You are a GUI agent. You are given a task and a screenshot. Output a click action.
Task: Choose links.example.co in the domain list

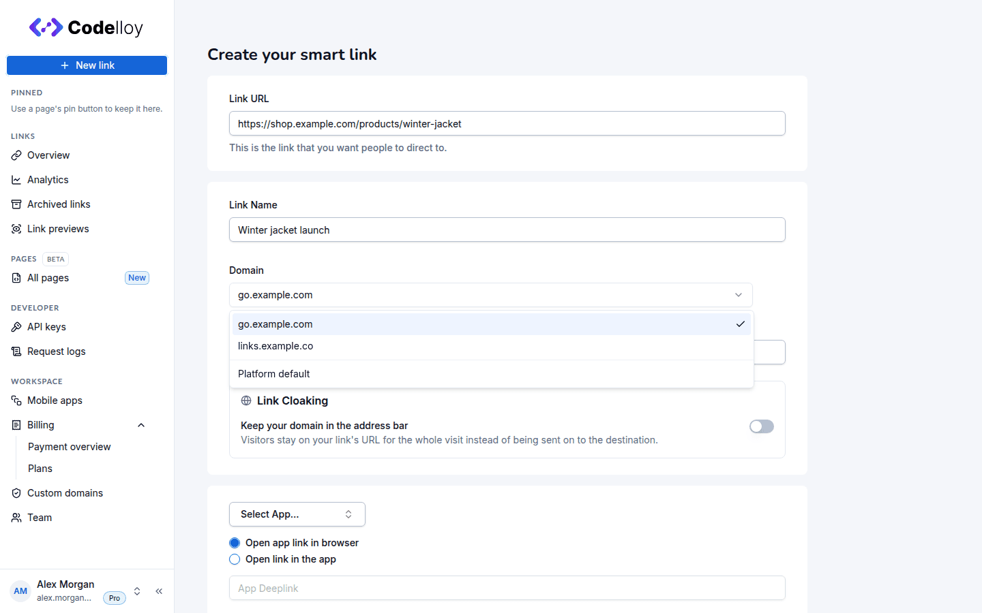pyautogui.click(x=491, y=346)
